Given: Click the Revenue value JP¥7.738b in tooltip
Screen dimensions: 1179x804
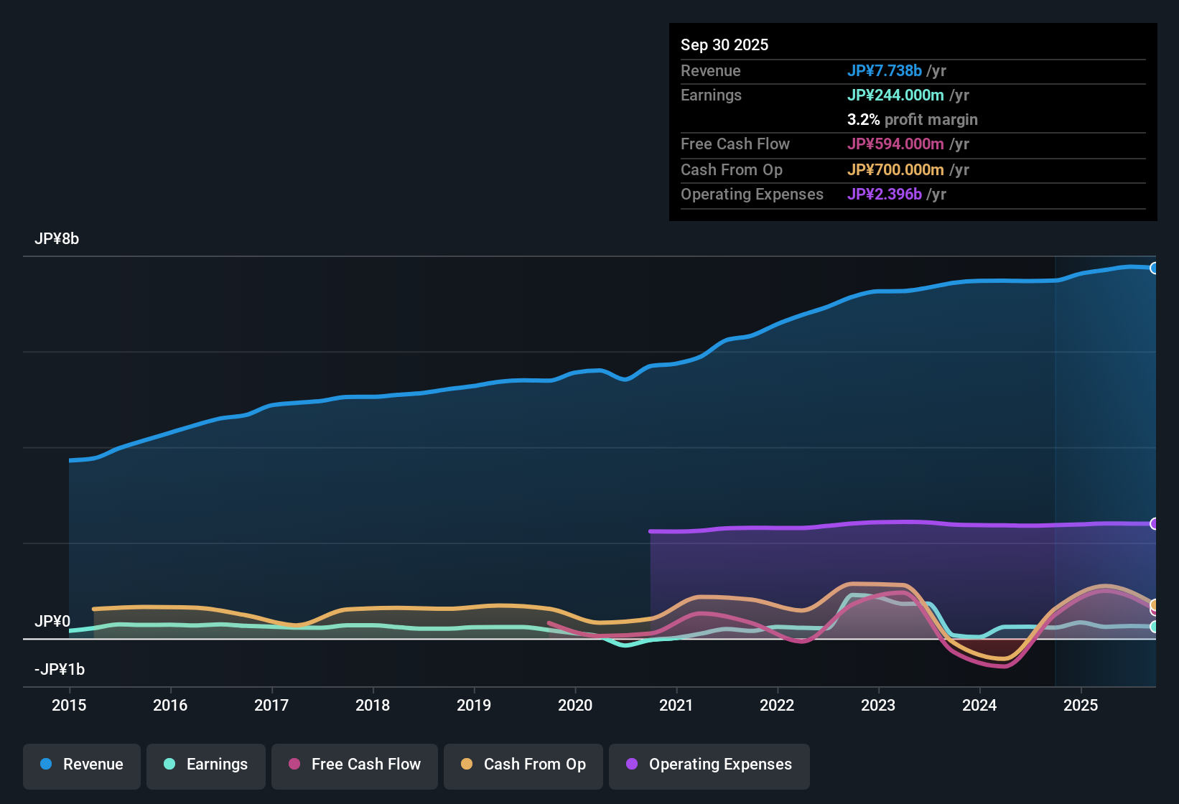Looking at the screenshot, I should click(x=885, y=70).
